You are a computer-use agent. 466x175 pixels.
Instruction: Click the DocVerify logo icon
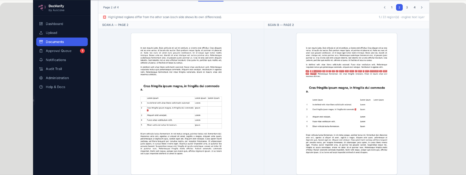[x=42, y=7]
